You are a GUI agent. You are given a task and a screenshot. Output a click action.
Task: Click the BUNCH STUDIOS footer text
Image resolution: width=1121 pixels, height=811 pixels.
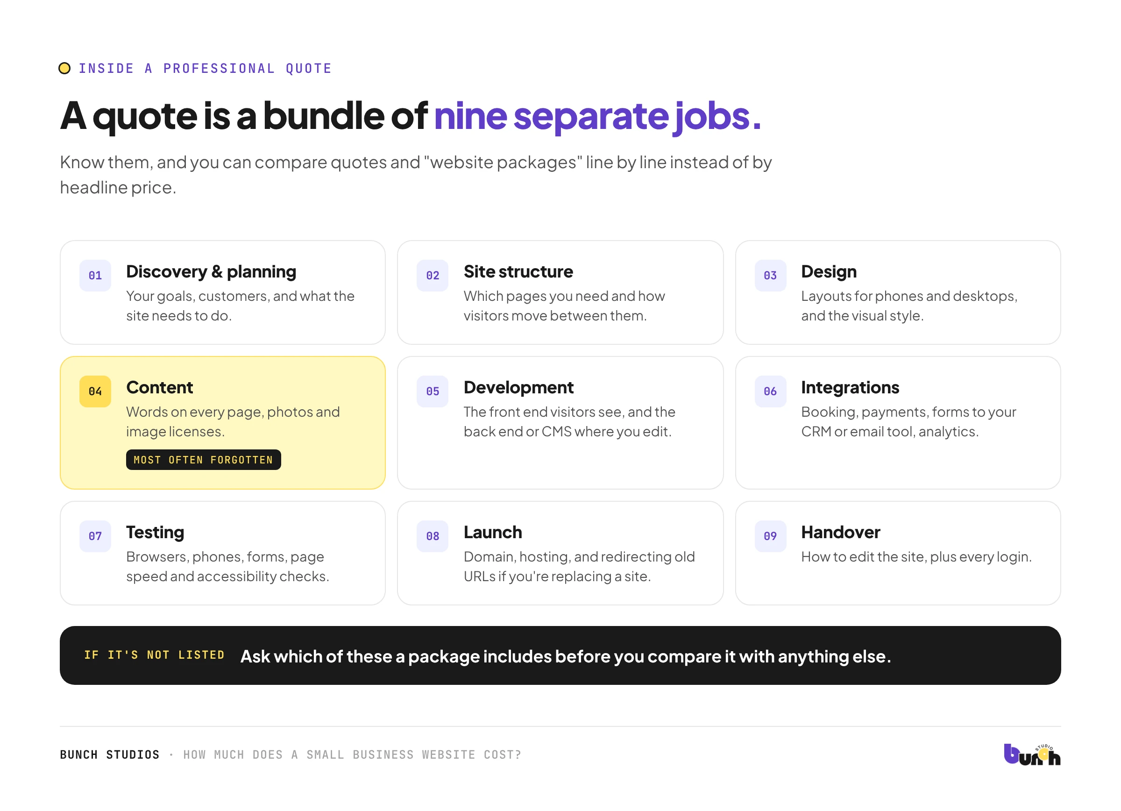click(110, 754)
